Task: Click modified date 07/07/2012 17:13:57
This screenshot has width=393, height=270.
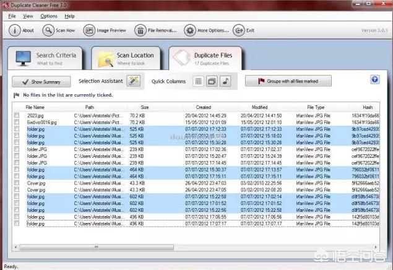Action: coord(261,170)
